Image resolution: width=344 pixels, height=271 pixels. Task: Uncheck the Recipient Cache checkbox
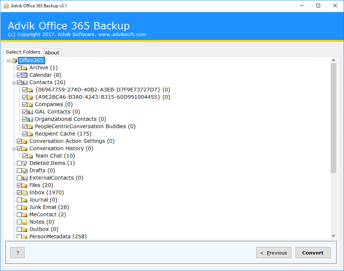(25, 134)
